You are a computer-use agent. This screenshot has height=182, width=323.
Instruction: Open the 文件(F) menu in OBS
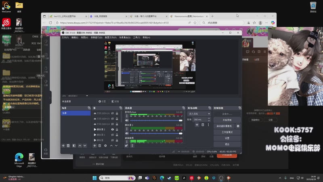click(x=65, y=38)
